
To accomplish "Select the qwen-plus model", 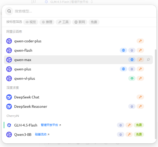I will click(x=78, y=69).
